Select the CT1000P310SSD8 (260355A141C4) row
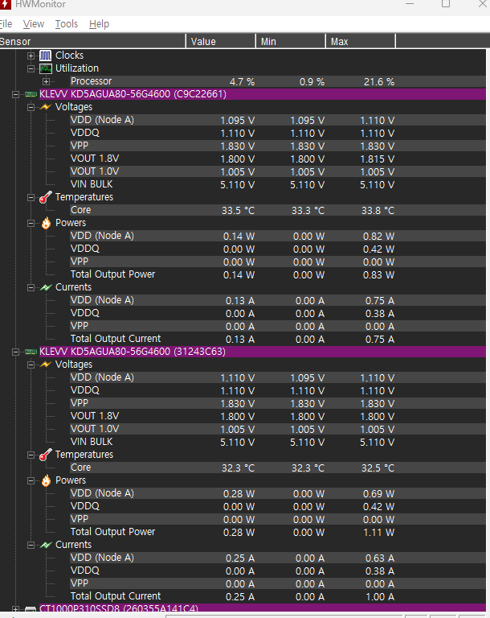The width and height of the screenshot is (490, 618). (x=263, y=609)
